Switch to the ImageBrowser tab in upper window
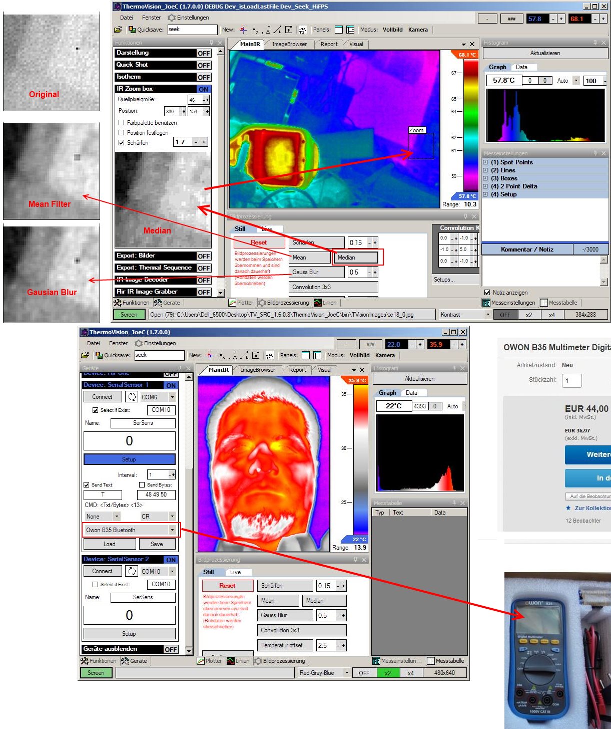 point(289,44)
